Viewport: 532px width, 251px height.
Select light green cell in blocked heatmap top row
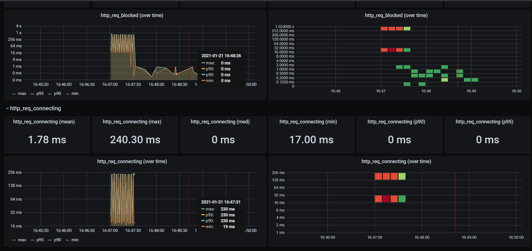click(x=407, y=29)
